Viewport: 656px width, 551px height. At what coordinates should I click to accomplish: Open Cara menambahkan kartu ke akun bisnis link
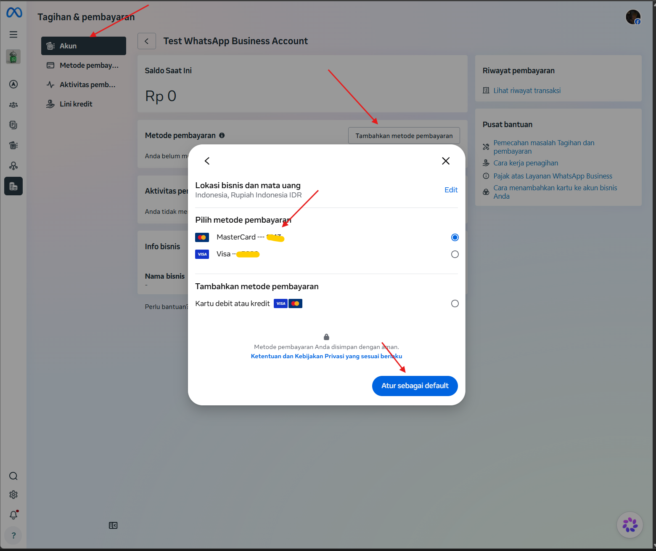tap(555, 192)
